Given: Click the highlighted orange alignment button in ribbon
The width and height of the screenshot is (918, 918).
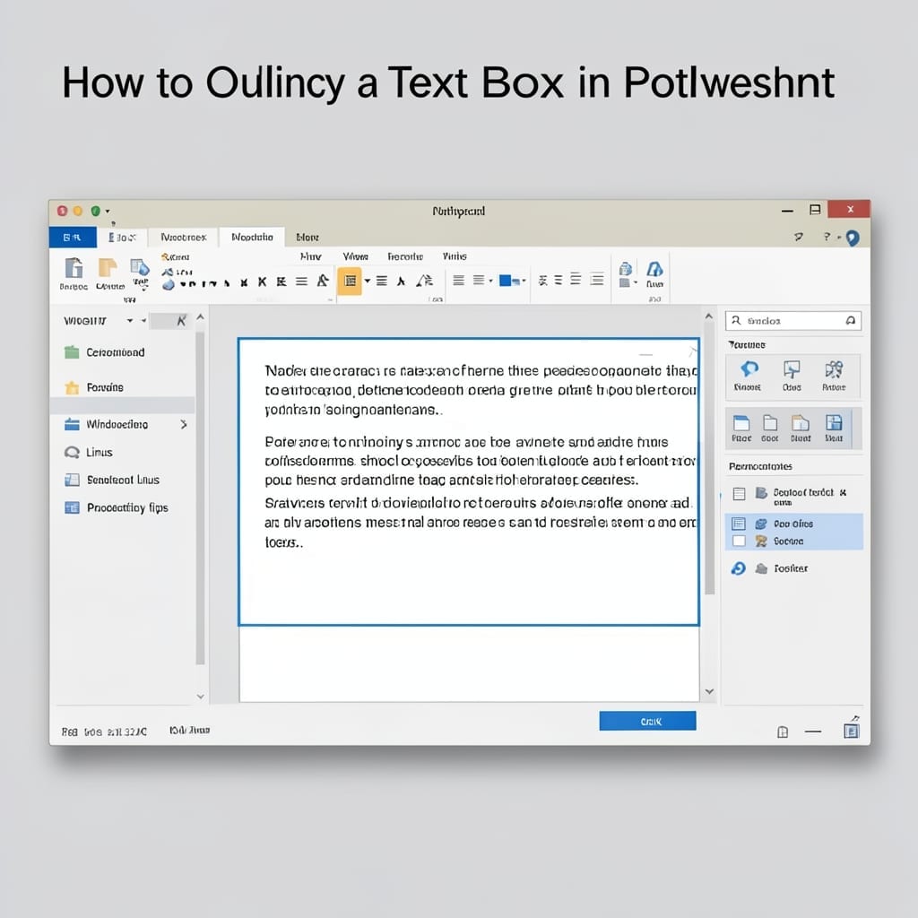Looking at the screenshot, I should [350, 281].
